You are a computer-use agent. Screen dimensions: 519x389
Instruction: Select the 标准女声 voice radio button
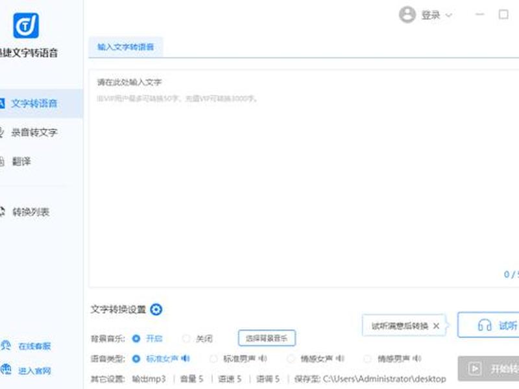(x=136, y=359)
